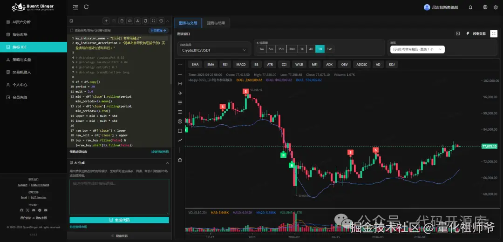
Task: Open the 24/7 live chat link
Action: pyautogui.click(x=39, y=197)
